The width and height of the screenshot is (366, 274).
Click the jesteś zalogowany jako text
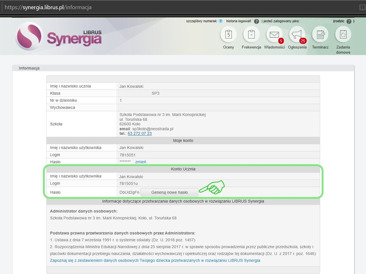click(x=281, y=21)
